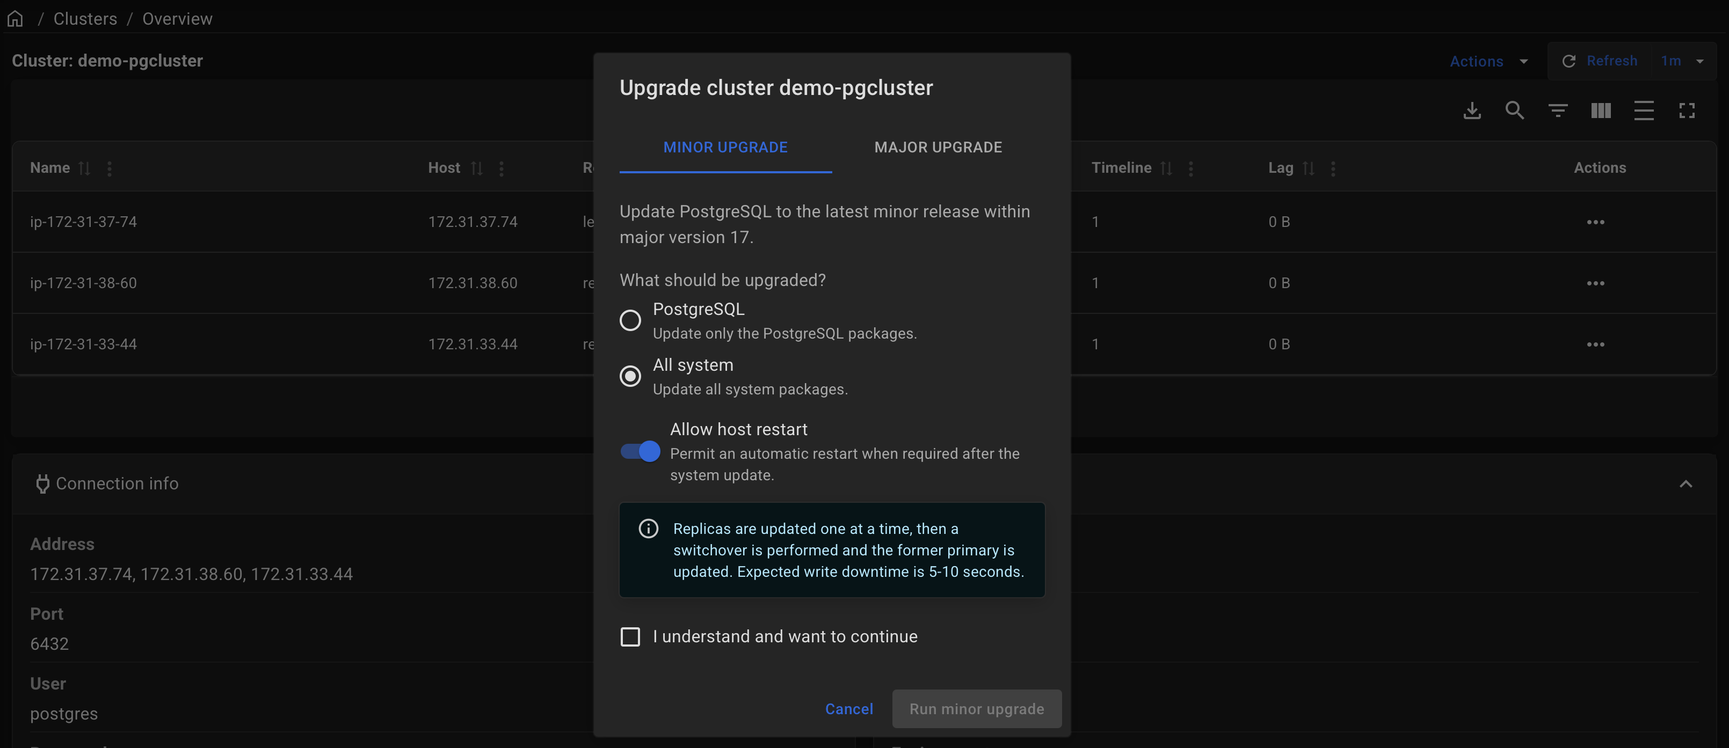Switch to the Major Upgrade tab

939,147
